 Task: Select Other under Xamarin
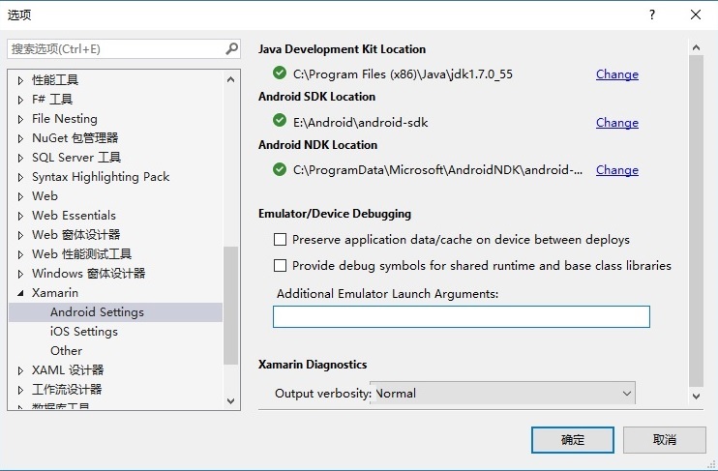67,350
